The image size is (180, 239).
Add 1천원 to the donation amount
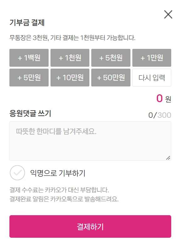tap(70, 58)
